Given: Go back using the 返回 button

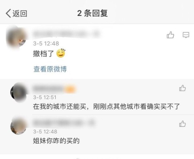Looking at the screenshot, I should (x=16, y=13).
